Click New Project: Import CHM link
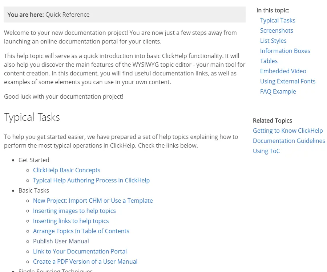Image resolution: width=327 pixels, height=272 pixels. [93, 201]
